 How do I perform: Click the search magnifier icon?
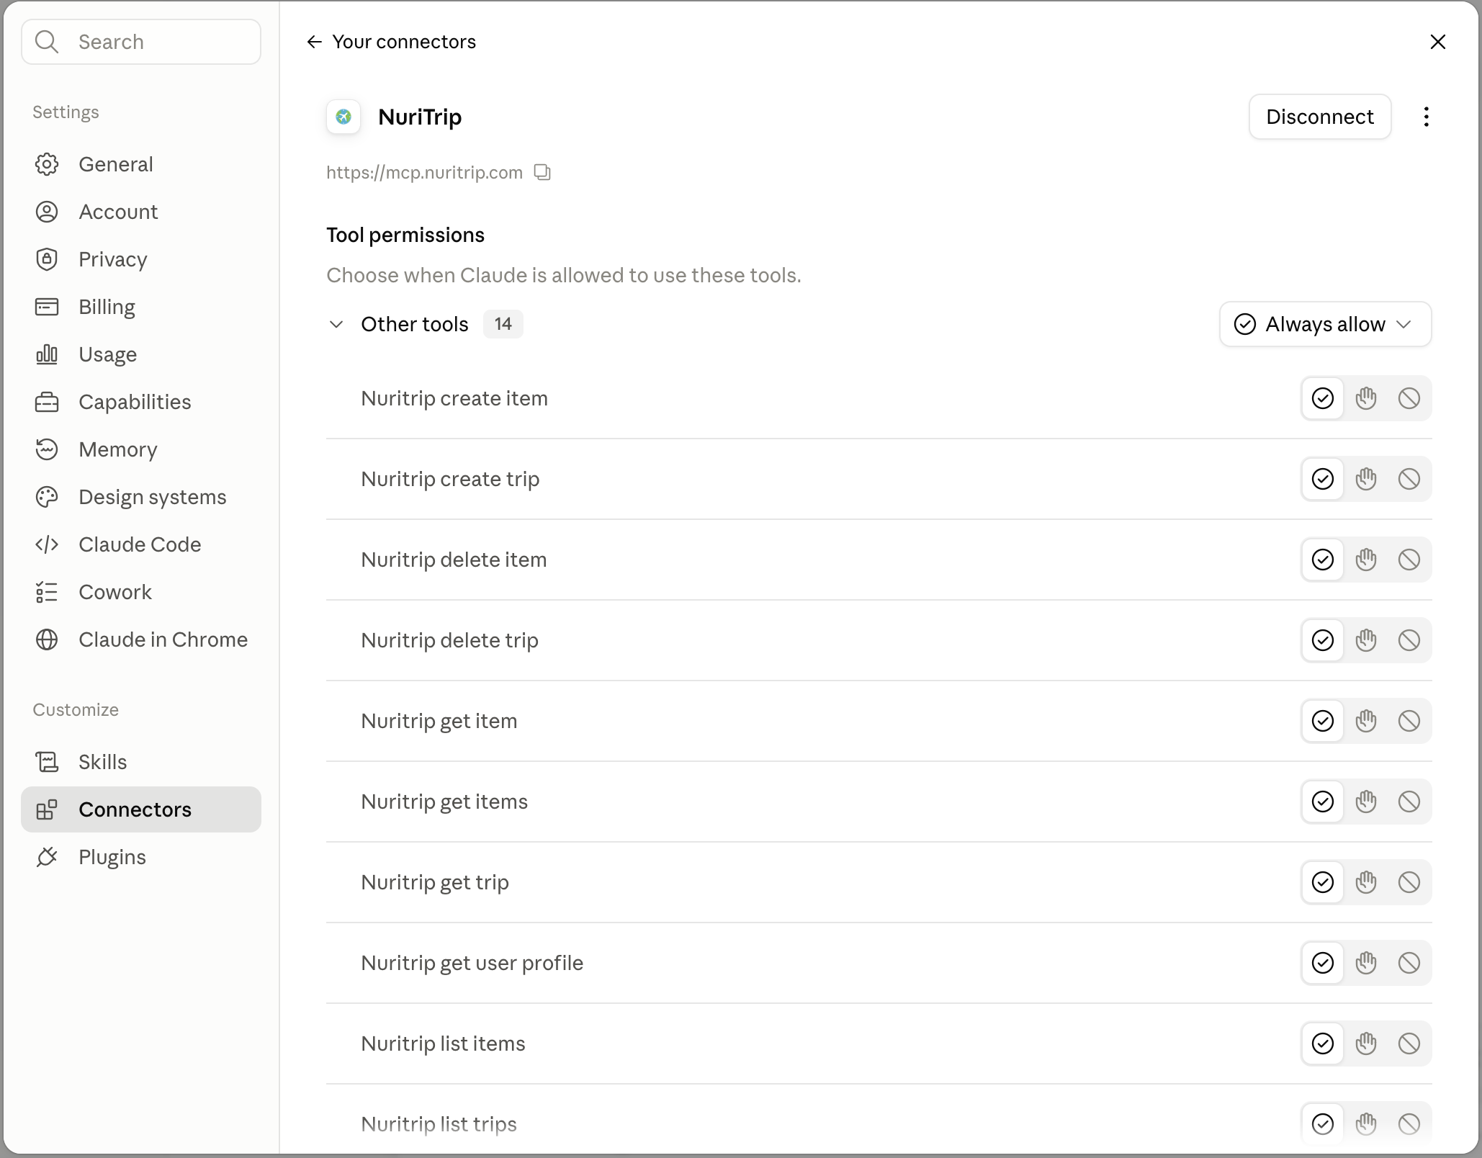47,42
